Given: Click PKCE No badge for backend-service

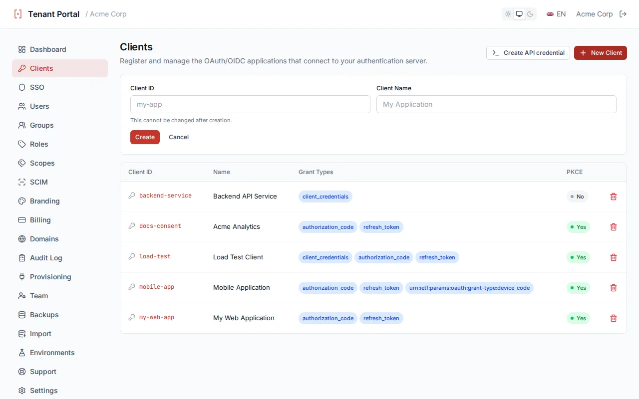Looking at the screenshot, I should 578,197.
